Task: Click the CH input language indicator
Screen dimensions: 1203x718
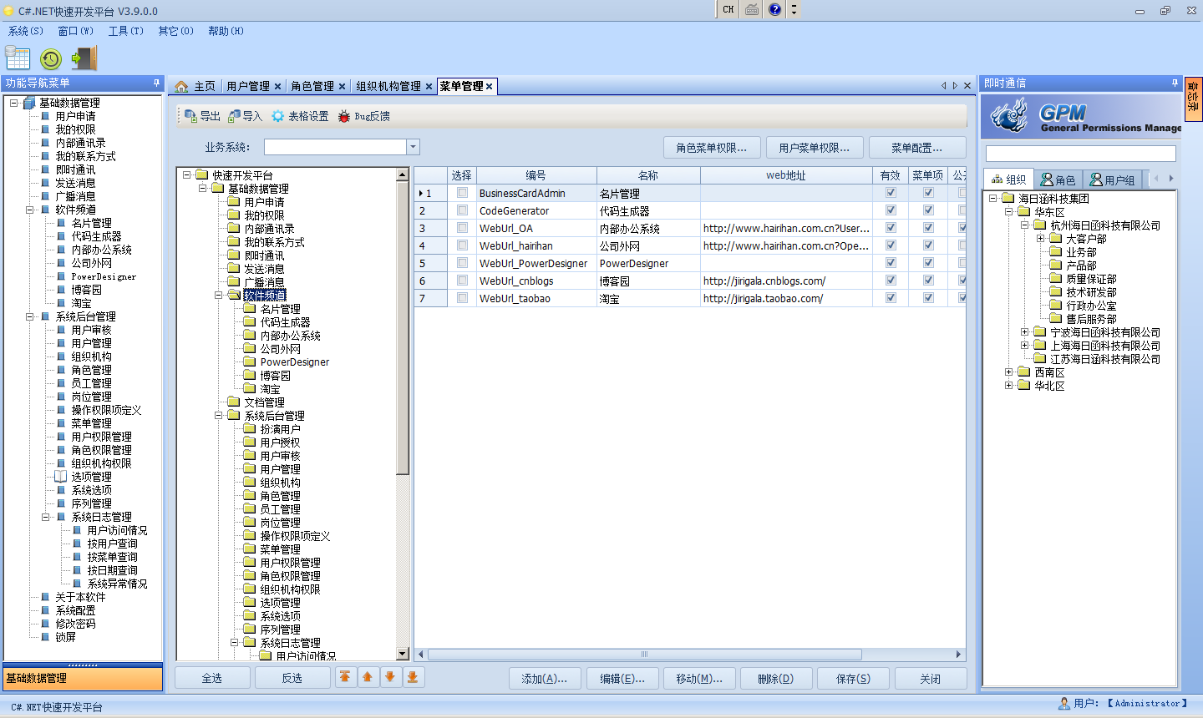Action: tap(728, 9)
